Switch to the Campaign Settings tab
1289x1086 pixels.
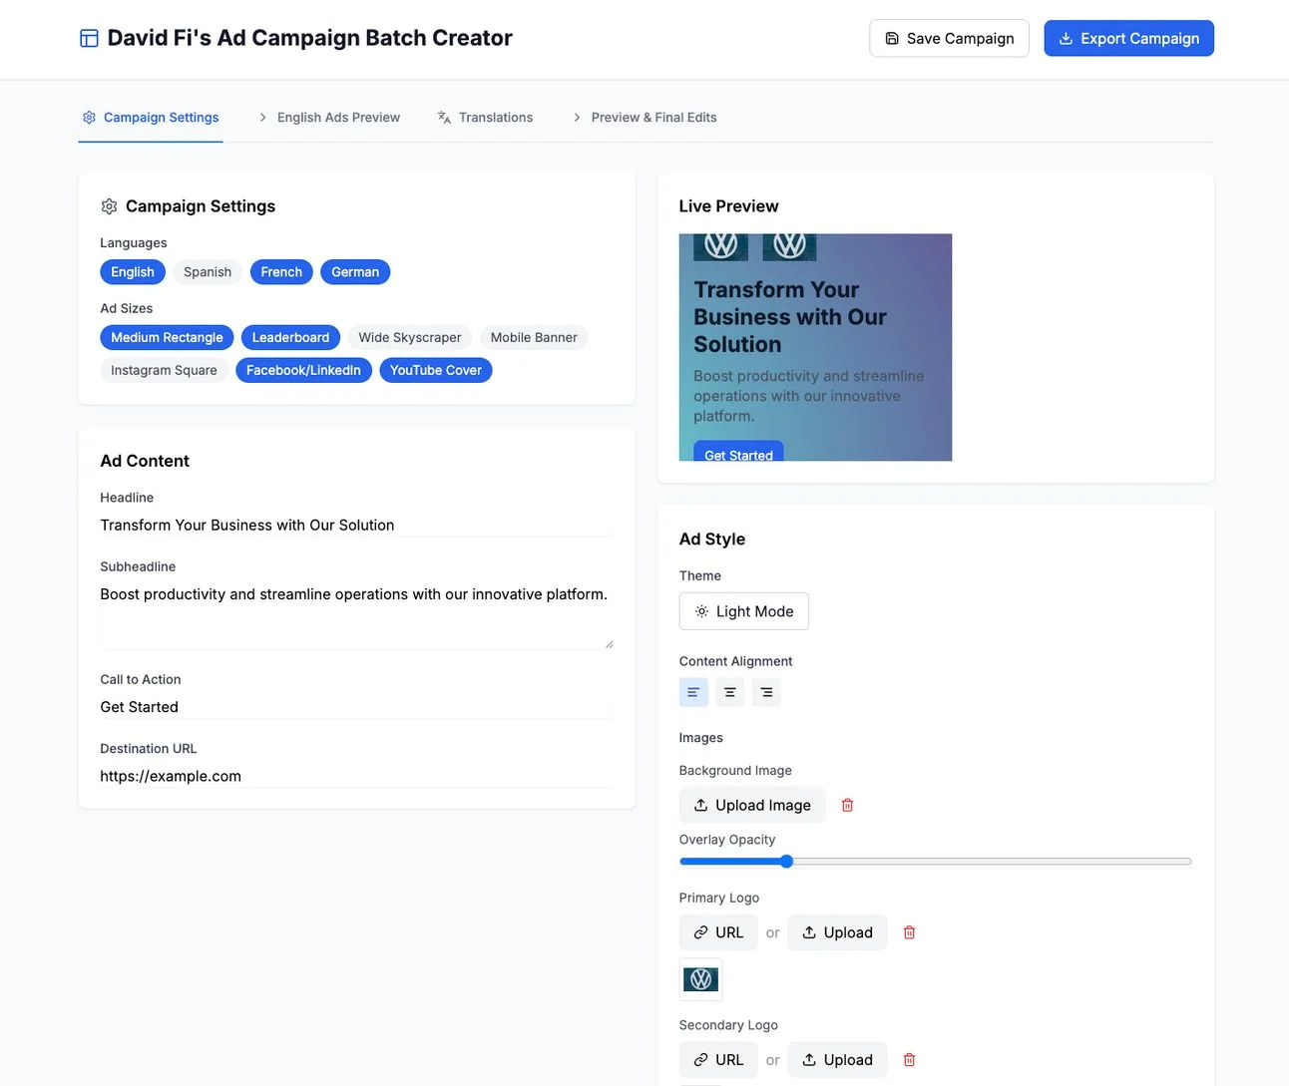(151, 118)
